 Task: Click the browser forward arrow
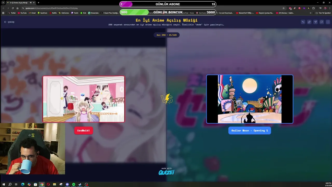(x=8, y=8)
